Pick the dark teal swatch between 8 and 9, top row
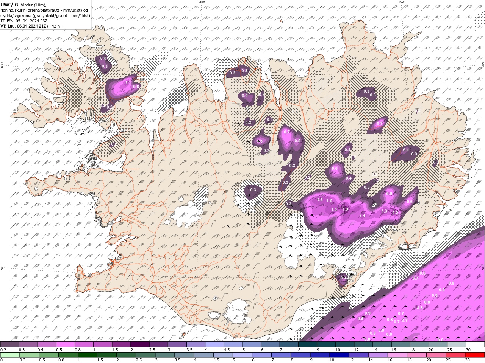Screen dimensions: 485x363 tap(308, 344)
